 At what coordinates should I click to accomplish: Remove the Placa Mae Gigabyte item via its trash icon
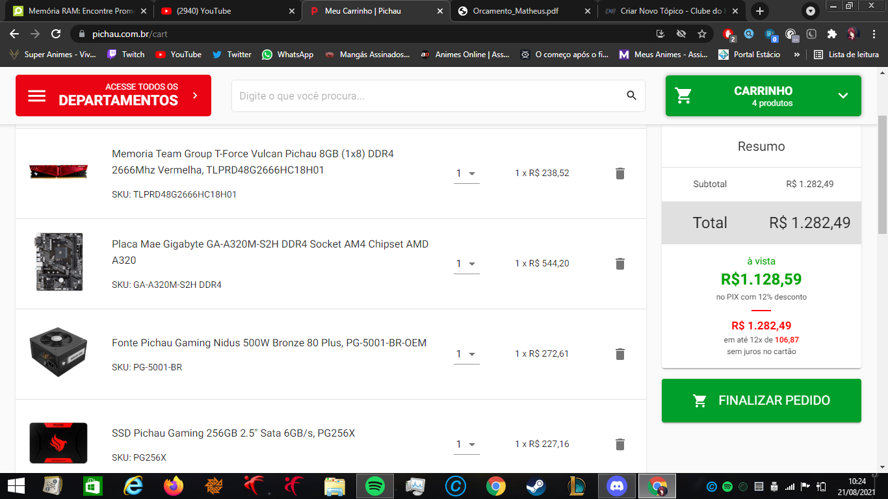pyautogui.click(x=620, y=264)
